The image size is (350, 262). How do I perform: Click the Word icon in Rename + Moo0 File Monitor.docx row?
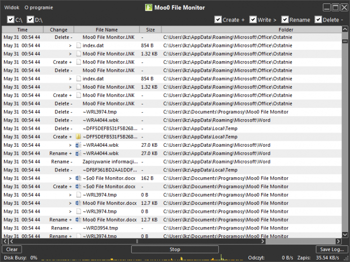78,220
